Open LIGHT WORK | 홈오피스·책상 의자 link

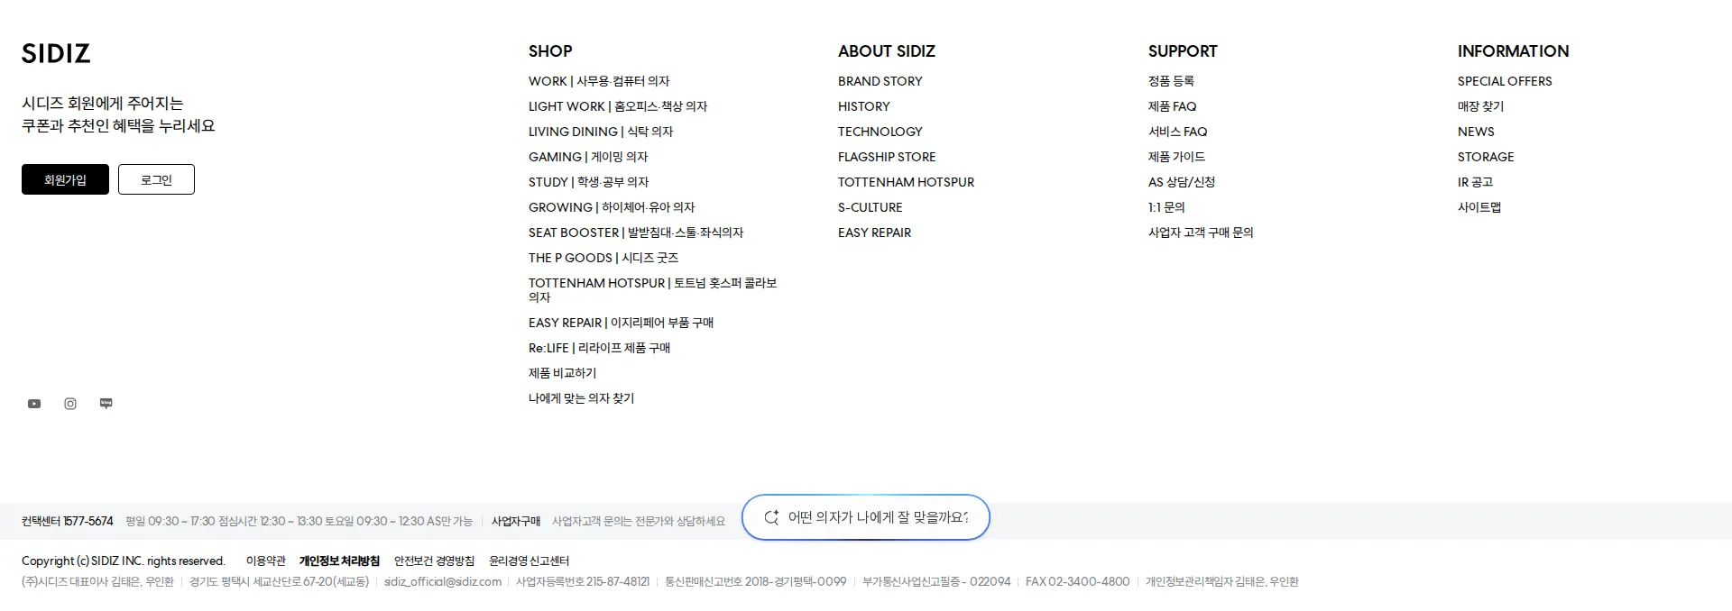coord(618,106)
